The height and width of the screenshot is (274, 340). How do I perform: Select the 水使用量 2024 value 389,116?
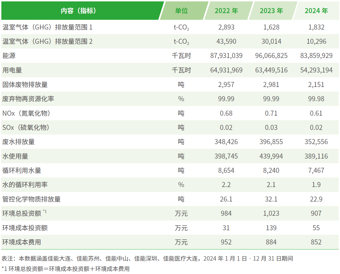click(316, 156)
